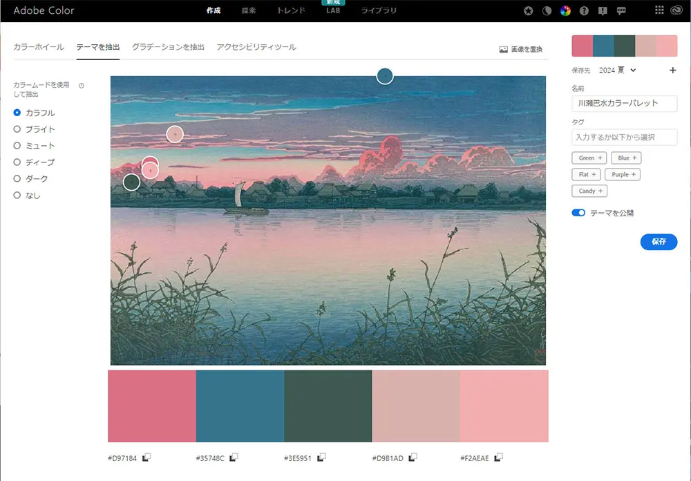This screenshot has height=481, width=691.
Task: Copy hex code #F2AEAE with copy icon
Action: 498,458
